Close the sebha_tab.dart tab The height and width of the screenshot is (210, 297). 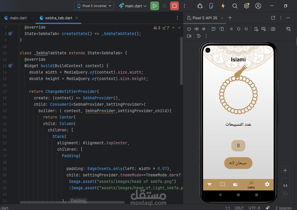pos(77,18)
